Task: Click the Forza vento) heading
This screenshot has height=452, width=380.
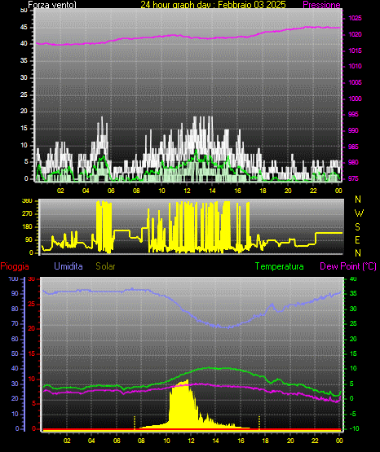Action: [x=52, y=5]
